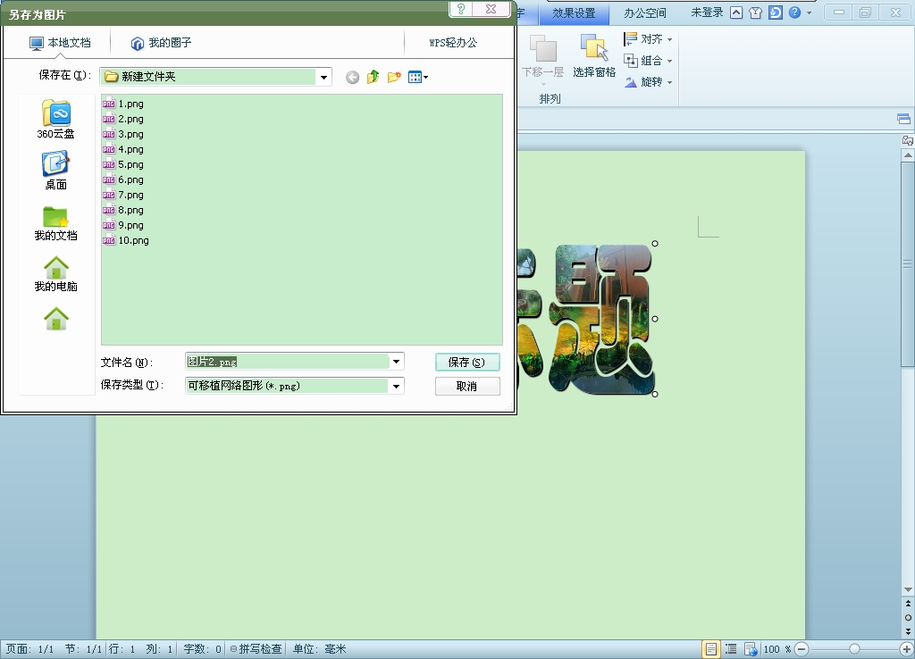
Task: Open 我的文档 location shortcut
Action: pyautogui.click(x=55, y=223)
